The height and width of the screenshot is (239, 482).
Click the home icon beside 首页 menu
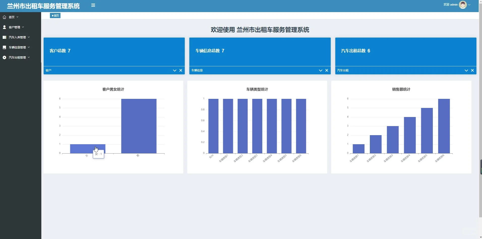pyautogui.click(x=4, y=17)
